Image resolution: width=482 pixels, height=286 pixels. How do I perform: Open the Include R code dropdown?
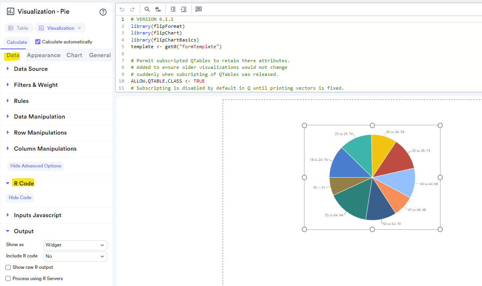(x=75, y=256)
